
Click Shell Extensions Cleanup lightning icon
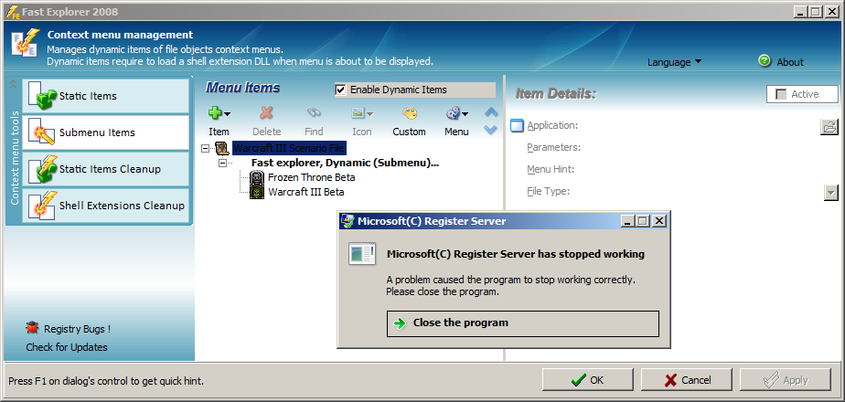[x=43, y=206]
